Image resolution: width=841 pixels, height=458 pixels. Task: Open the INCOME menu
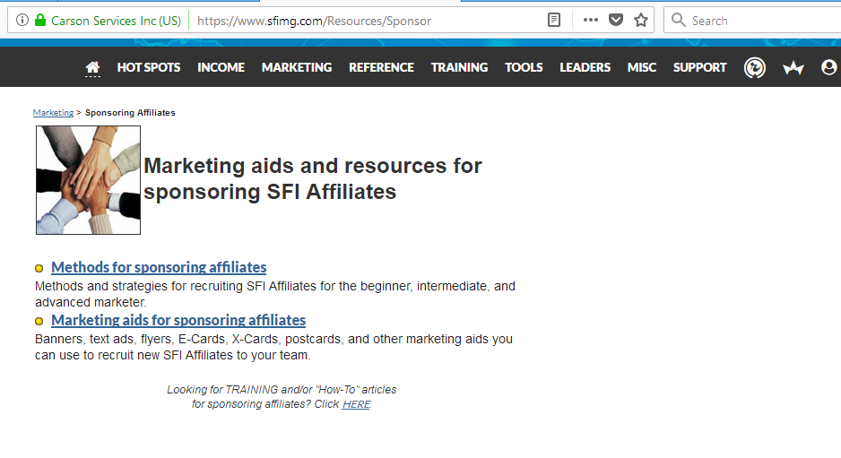pos(221,67)
